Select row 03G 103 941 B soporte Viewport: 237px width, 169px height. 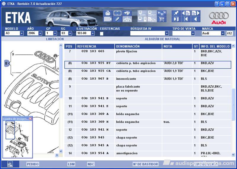[148, 100]
